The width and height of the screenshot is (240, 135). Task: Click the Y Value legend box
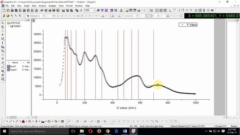coord(188,25)
